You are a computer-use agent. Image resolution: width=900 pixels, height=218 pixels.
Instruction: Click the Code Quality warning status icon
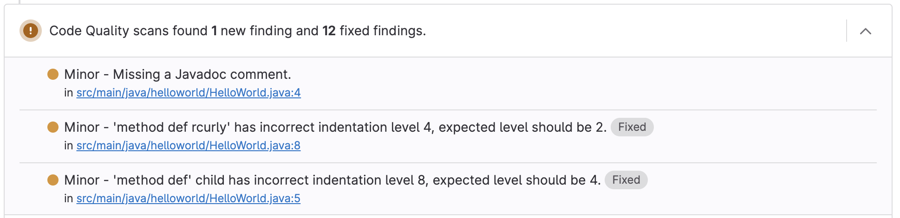[x=31, y=31]
